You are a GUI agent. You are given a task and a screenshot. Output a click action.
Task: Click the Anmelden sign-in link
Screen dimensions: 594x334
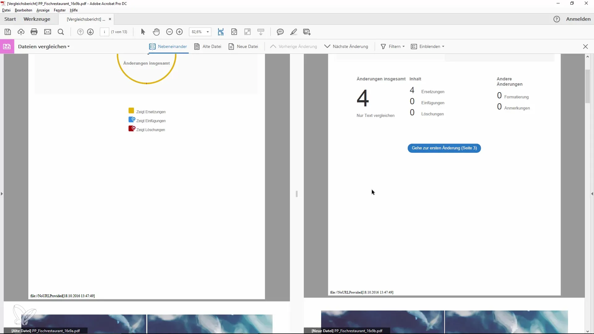[x=578, y=19]
